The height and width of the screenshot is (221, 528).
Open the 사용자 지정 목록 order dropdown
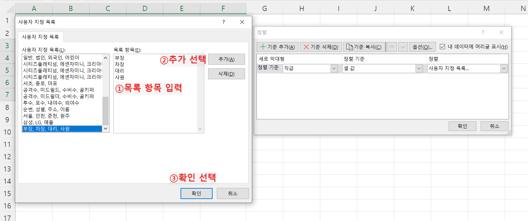pos(504,69)
